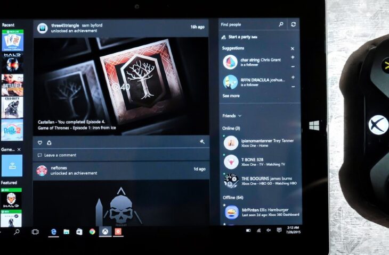The width and height of the screenshot is (389, 255).
Task: Expand the Friends filter dropdown
Action: [x=232, y=116]
